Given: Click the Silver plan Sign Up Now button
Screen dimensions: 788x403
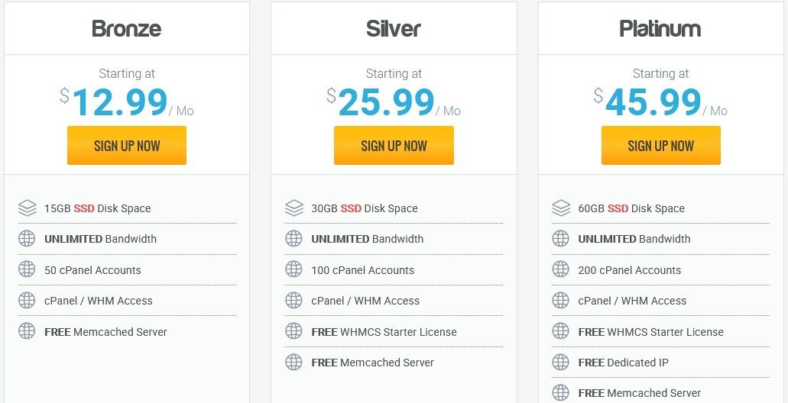Looking at the screenshot, I should 394,145.
